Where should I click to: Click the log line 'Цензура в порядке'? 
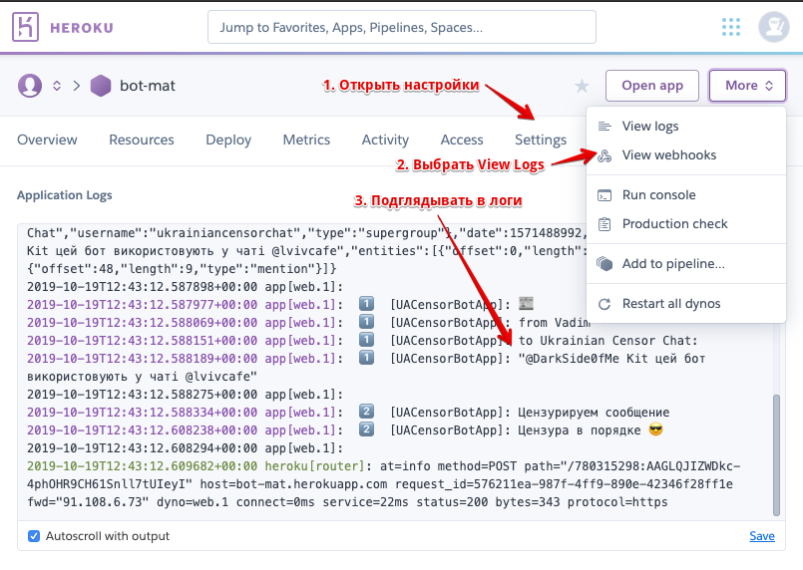click(x=345, y=430)
